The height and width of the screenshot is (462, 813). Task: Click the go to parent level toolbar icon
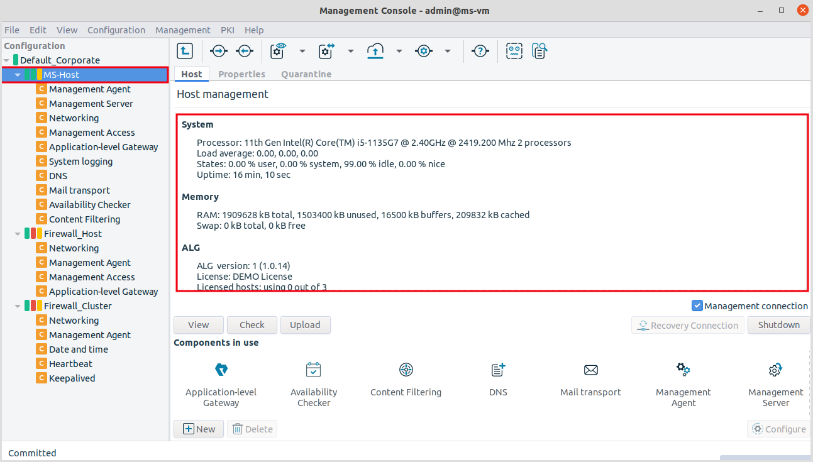tap(185, 51)
